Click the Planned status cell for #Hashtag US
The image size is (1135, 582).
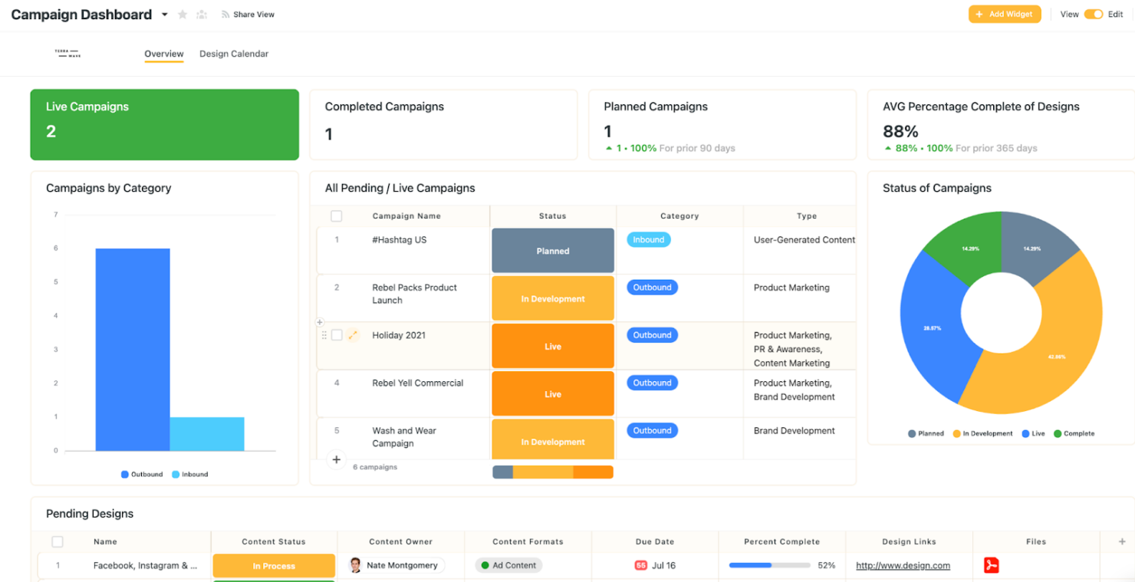tap(552, 251)
